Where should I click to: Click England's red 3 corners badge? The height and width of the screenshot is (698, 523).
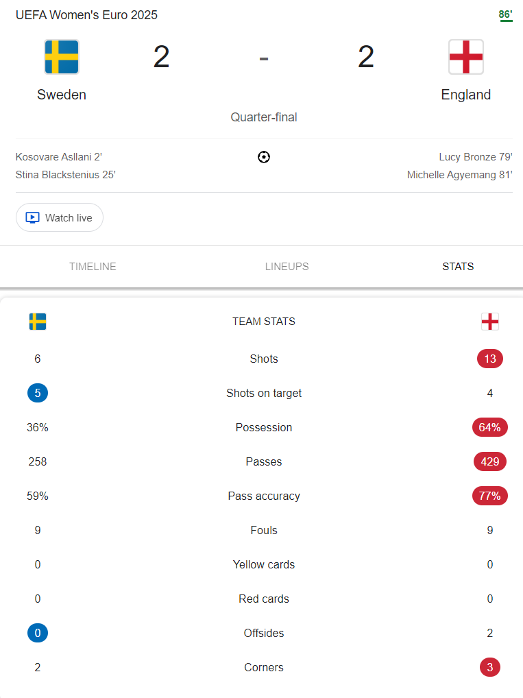click(490, 667)
